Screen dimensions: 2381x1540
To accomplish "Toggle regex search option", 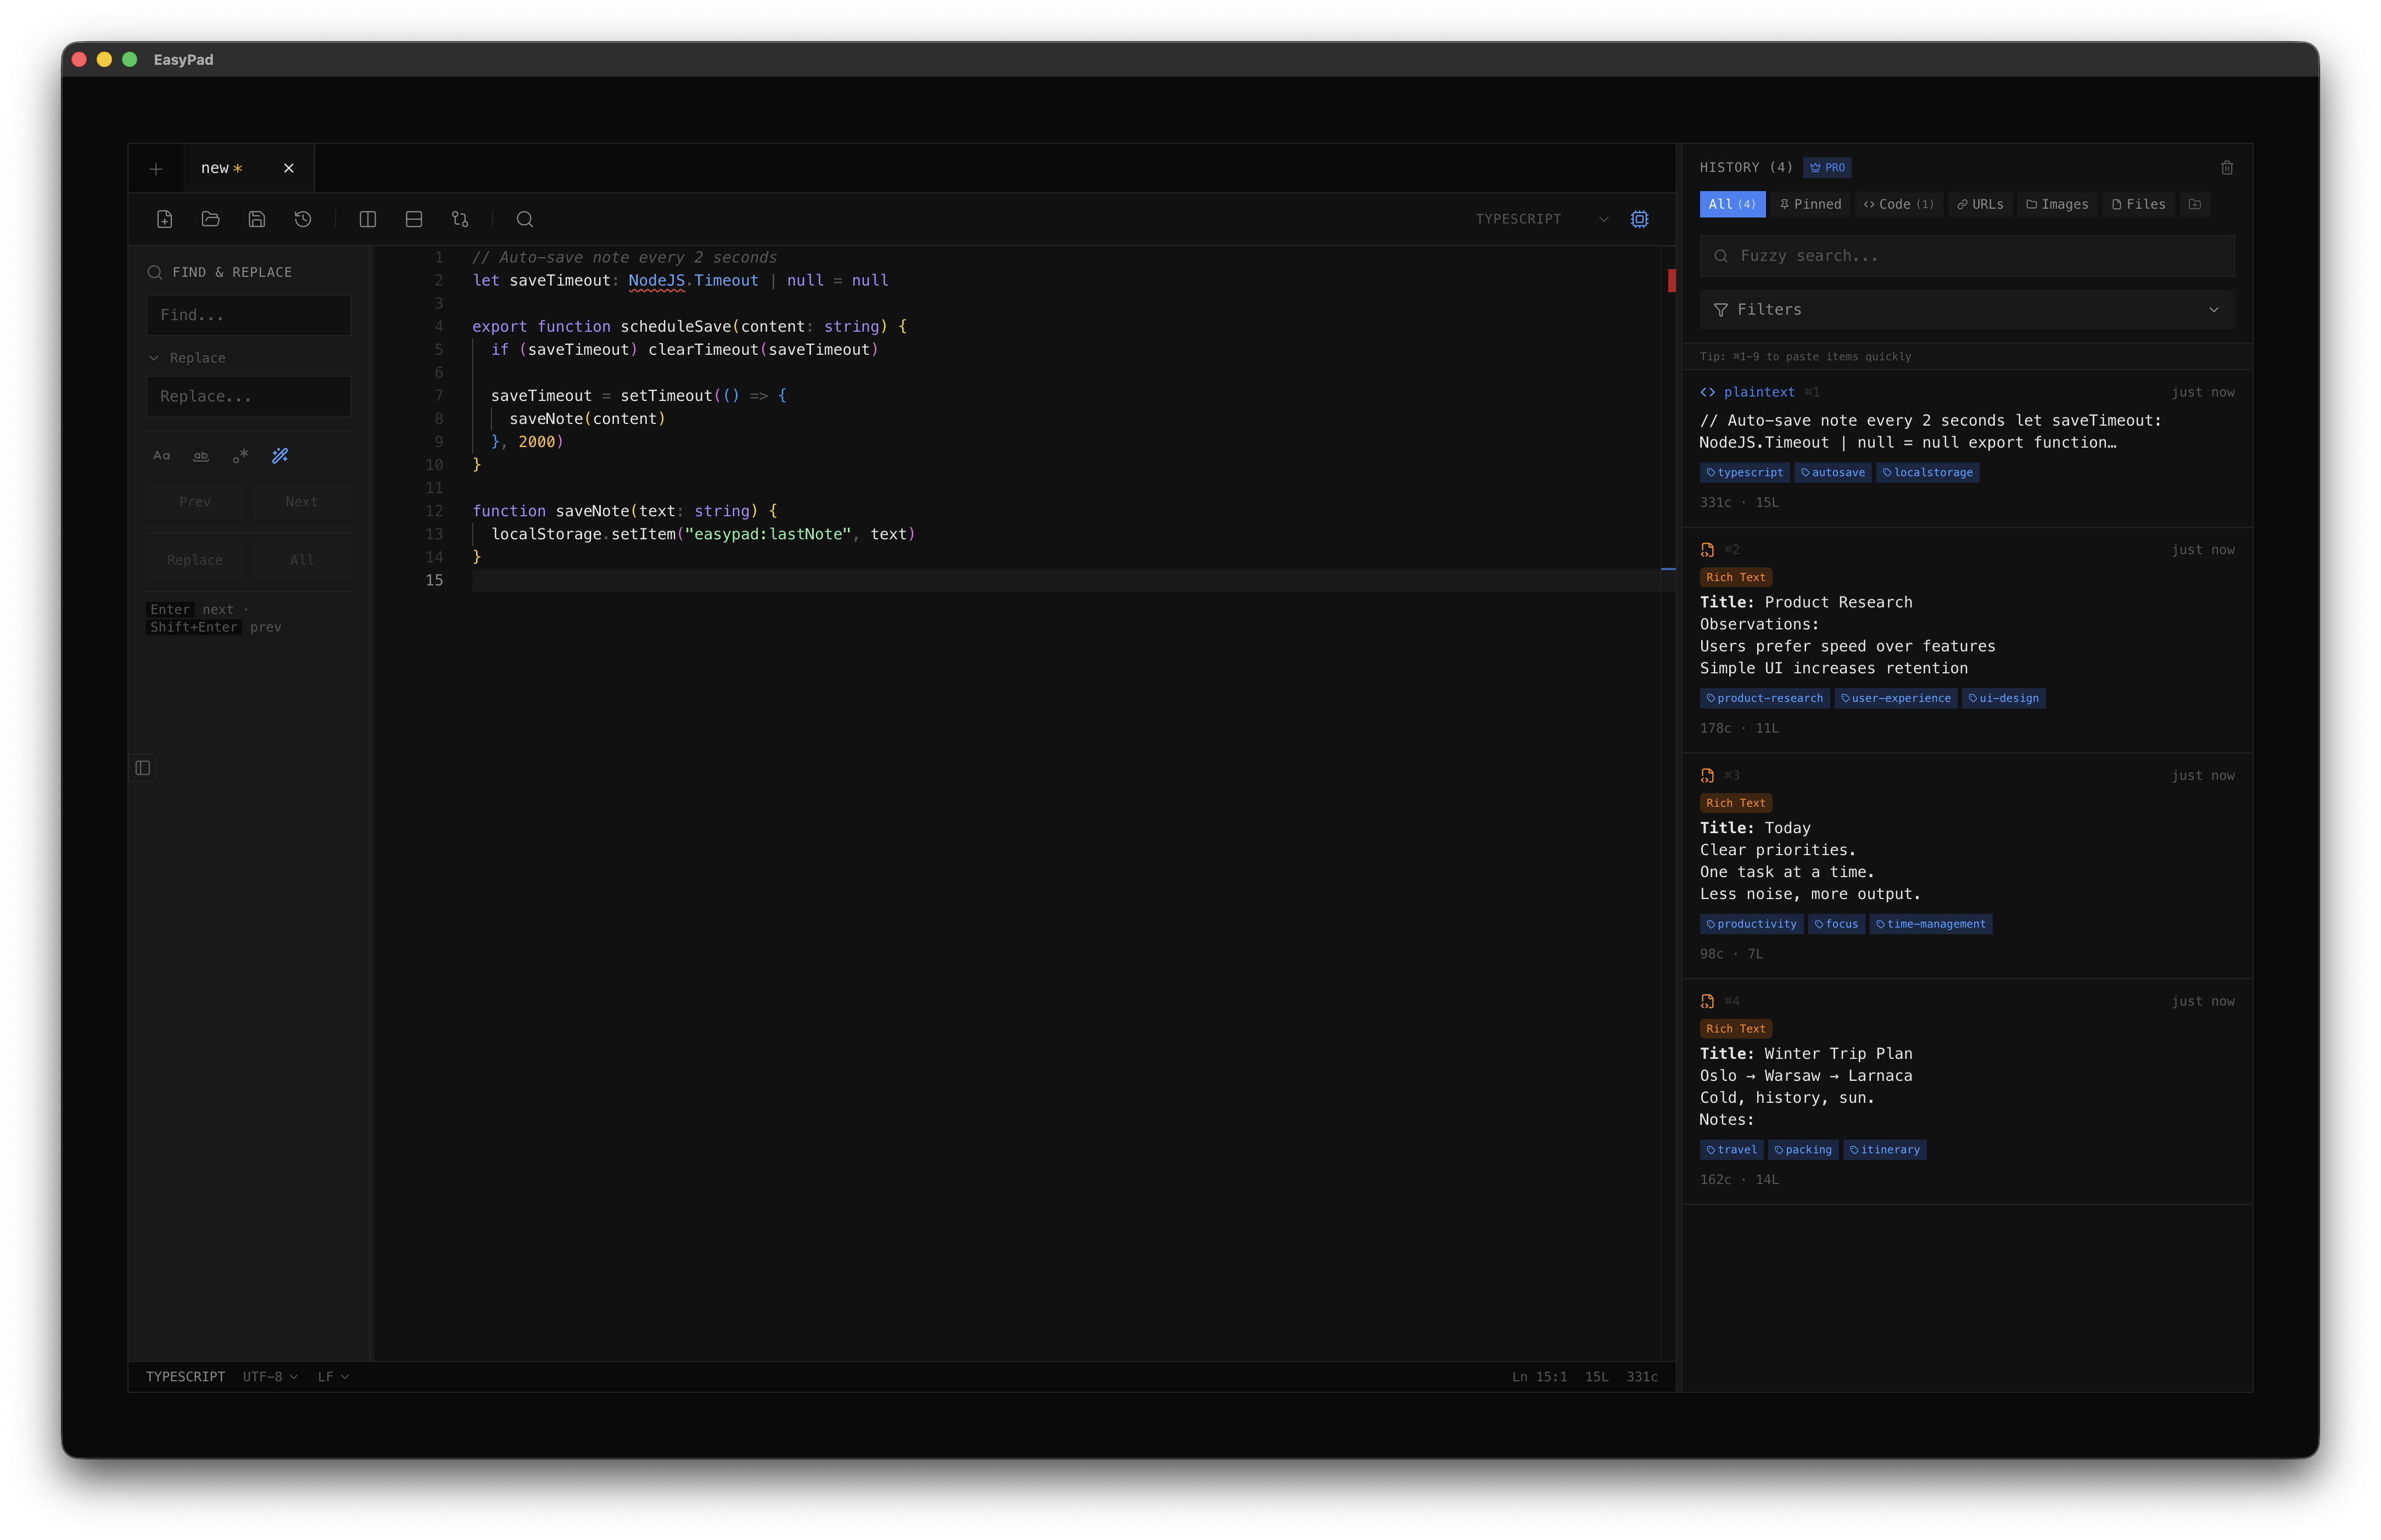I will tap(240, 456).
